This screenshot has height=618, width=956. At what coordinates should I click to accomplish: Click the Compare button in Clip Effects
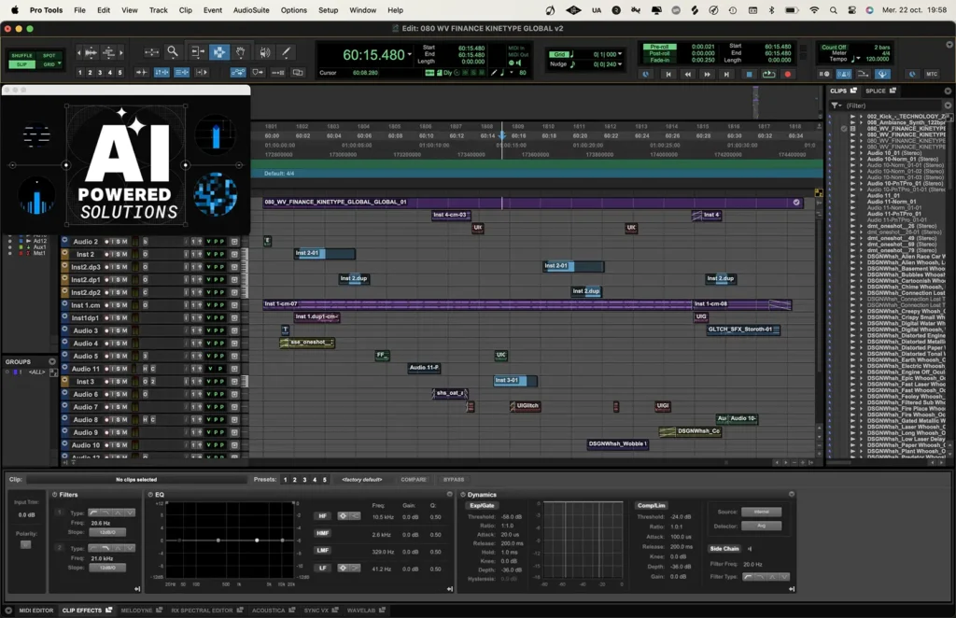414,479
